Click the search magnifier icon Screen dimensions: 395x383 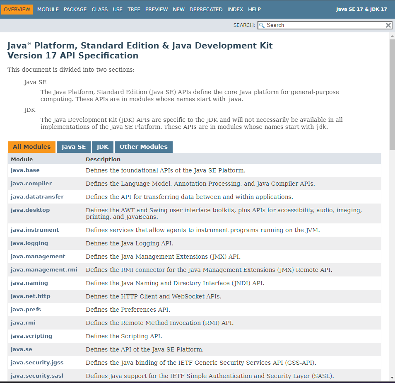(x=262, y=25)
